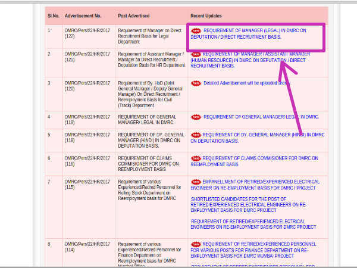Open Claims Commissioner reemployment basis link

254,161
